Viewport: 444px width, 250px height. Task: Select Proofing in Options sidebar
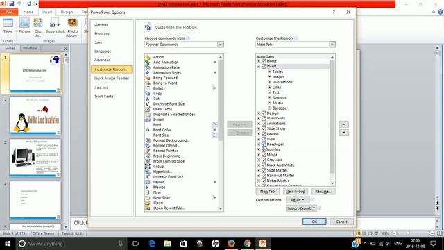point(102,33)
